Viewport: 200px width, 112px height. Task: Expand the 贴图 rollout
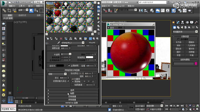point(72,93)
